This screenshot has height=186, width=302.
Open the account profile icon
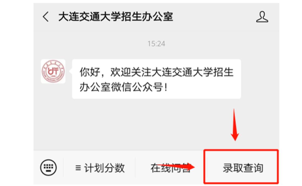(262, 17)
